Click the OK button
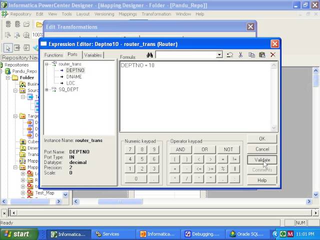Image resolution: width=320 pixels, height=240 pixels. [262, 139]
